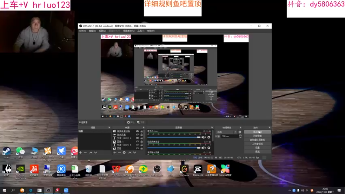This screenshot has width=345, height=194.
Task: Click the 开始录制 start recording button
Action: click(x=257, y=136)
